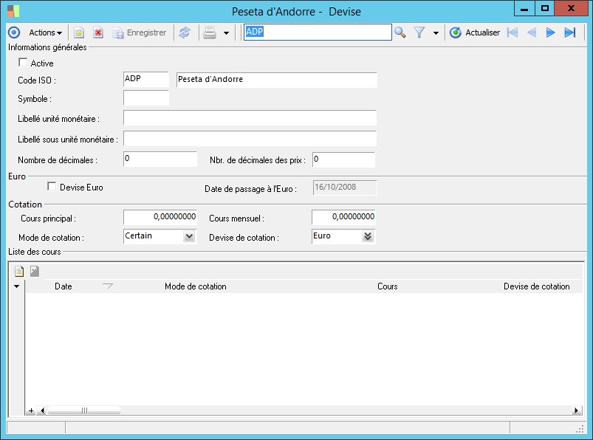Expand the Devise de cotation dropdown
The image size is (593, 440).
pos(368,236)
